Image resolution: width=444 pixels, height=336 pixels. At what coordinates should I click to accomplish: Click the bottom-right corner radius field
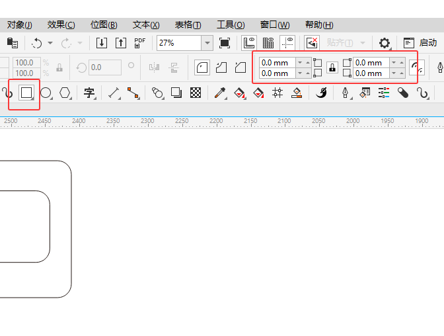[x=371, y=73]
